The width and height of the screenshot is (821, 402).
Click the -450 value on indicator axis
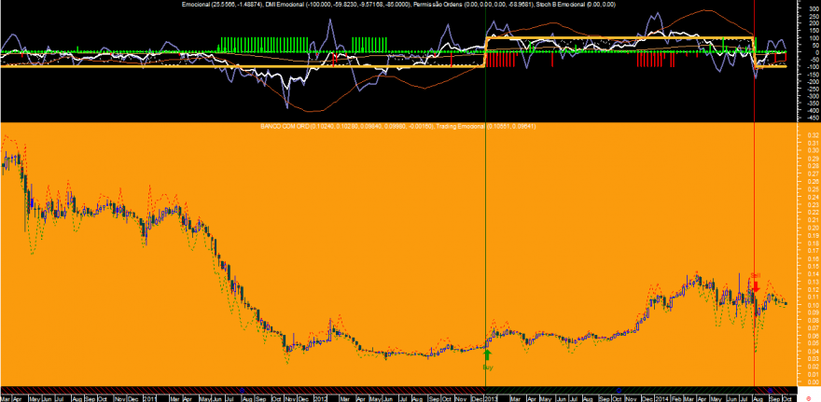[x=813, y=118]
